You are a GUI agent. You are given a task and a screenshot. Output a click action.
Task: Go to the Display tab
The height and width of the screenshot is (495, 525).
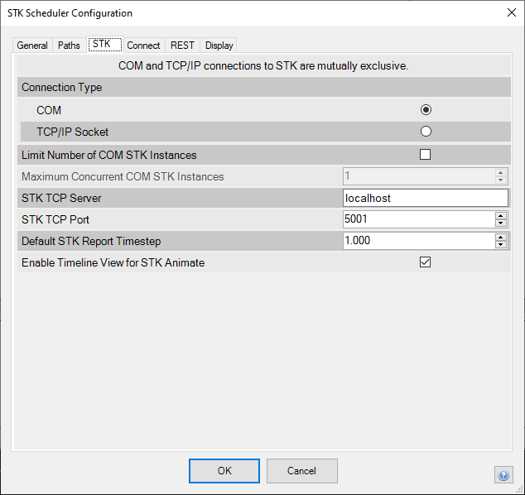click(219, 46)
